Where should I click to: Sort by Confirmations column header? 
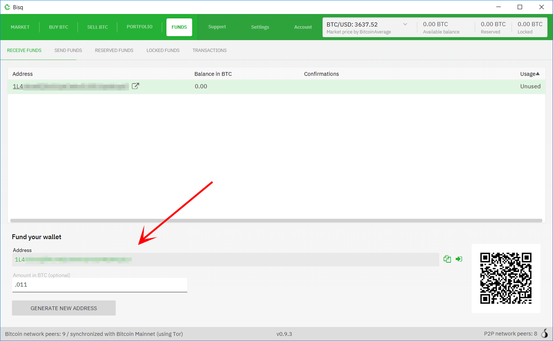click(321, 74)
